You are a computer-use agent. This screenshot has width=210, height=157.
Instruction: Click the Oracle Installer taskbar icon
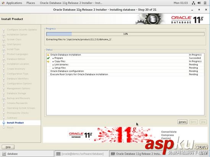pyautogui.click(x=113, y=154)
